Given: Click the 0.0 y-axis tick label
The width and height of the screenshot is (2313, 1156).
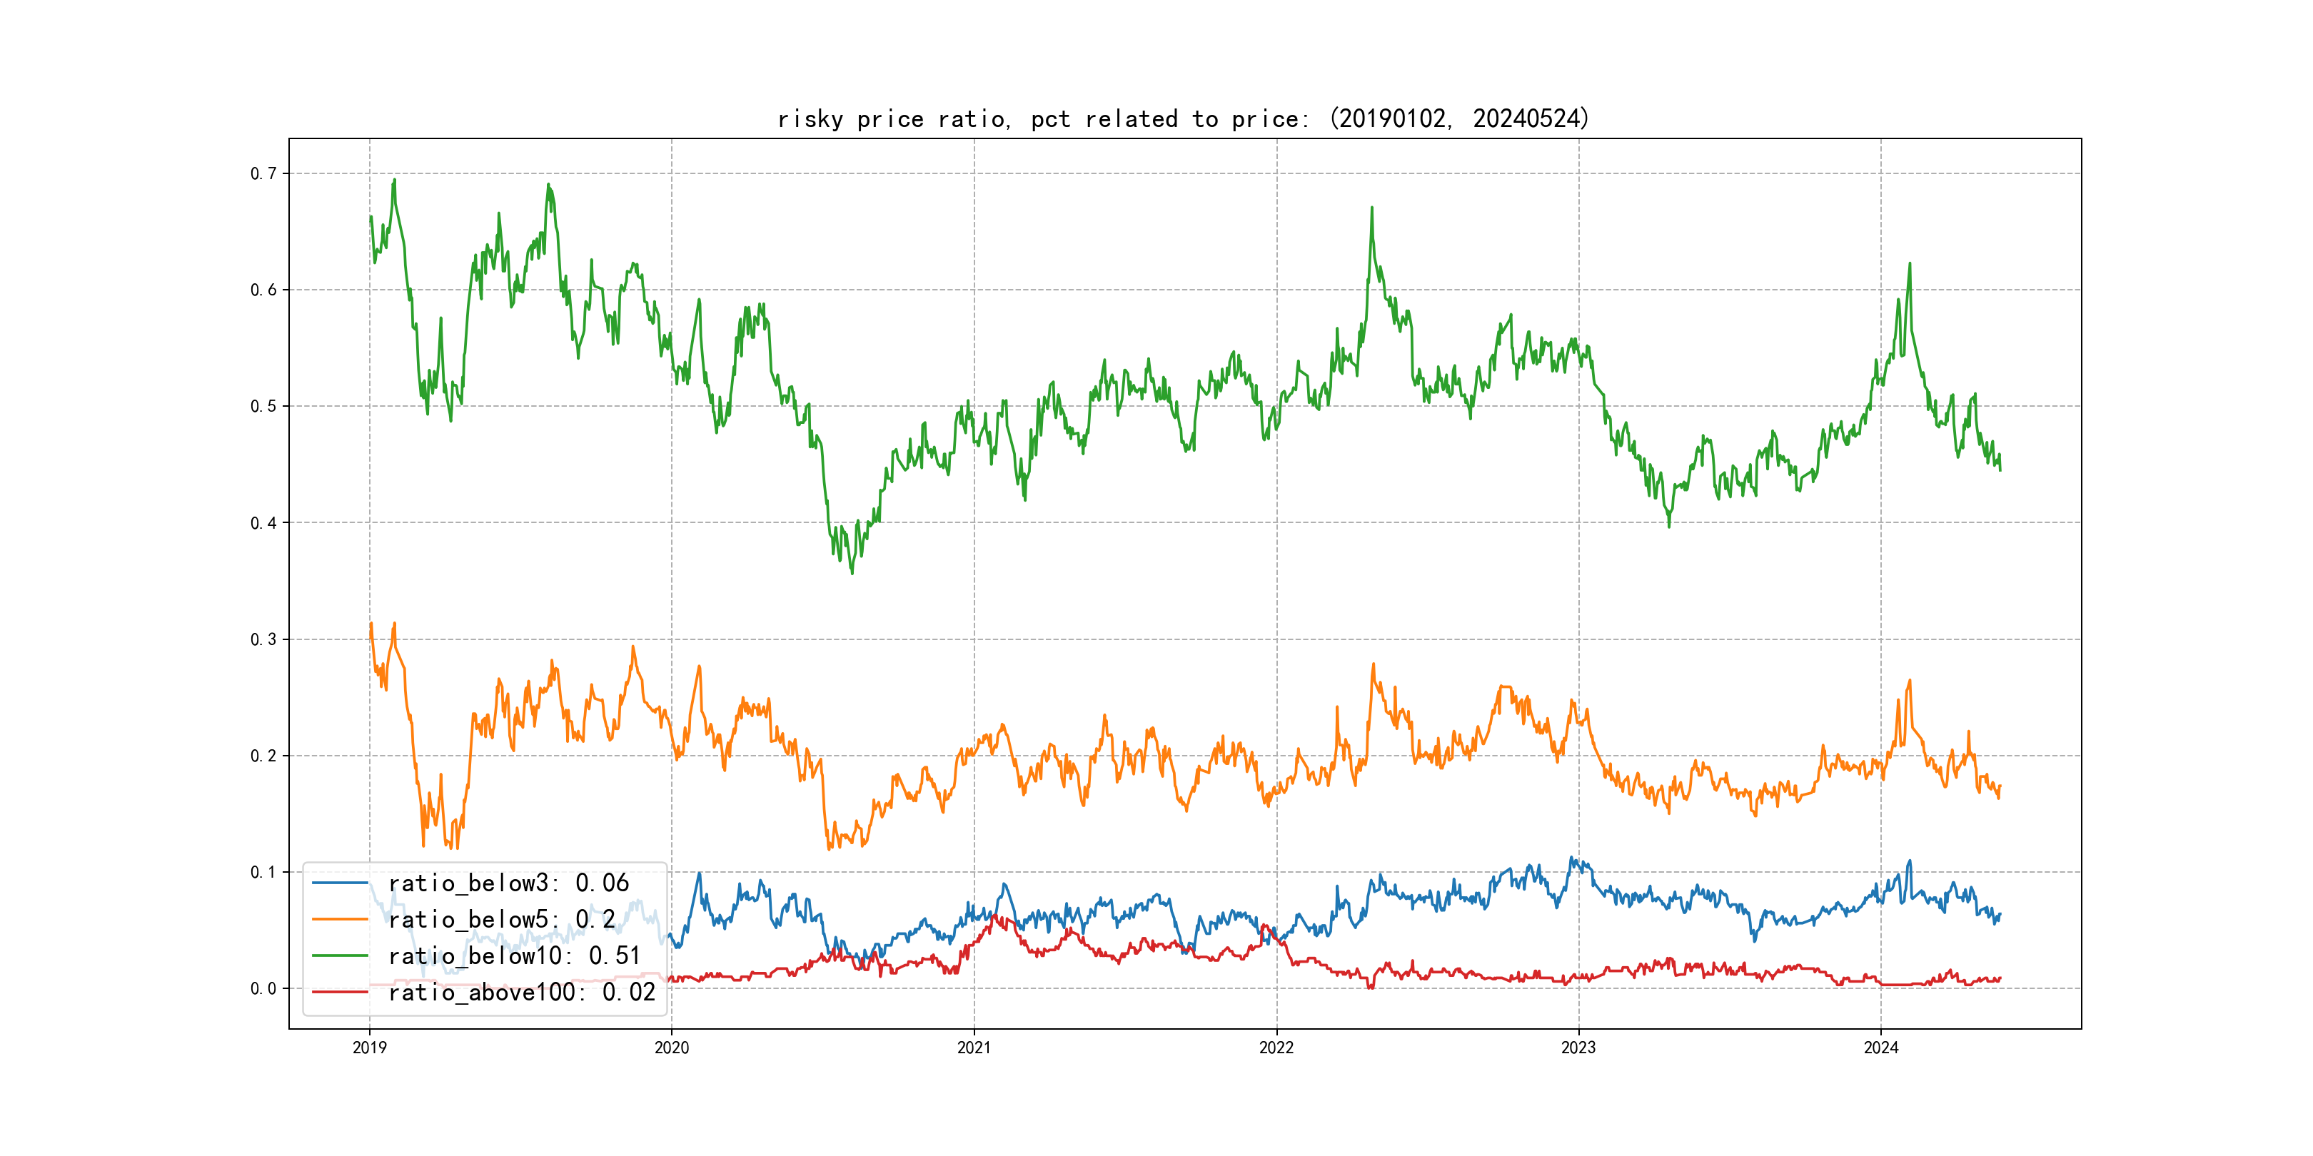Looking at the screenshot, I should (263, 988).
